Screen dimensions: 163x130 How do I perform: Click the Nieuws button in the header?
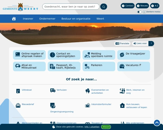(x=142, y=6)
